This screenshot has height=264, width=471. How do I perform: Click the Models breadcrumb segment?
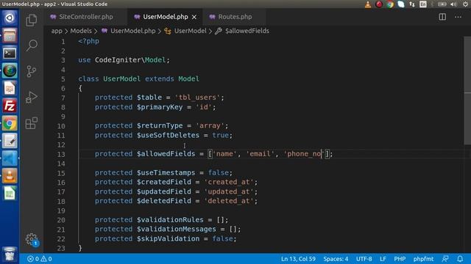(81, 31)
